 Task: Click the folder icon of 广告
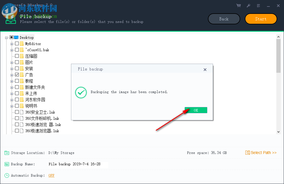point(22,74)
